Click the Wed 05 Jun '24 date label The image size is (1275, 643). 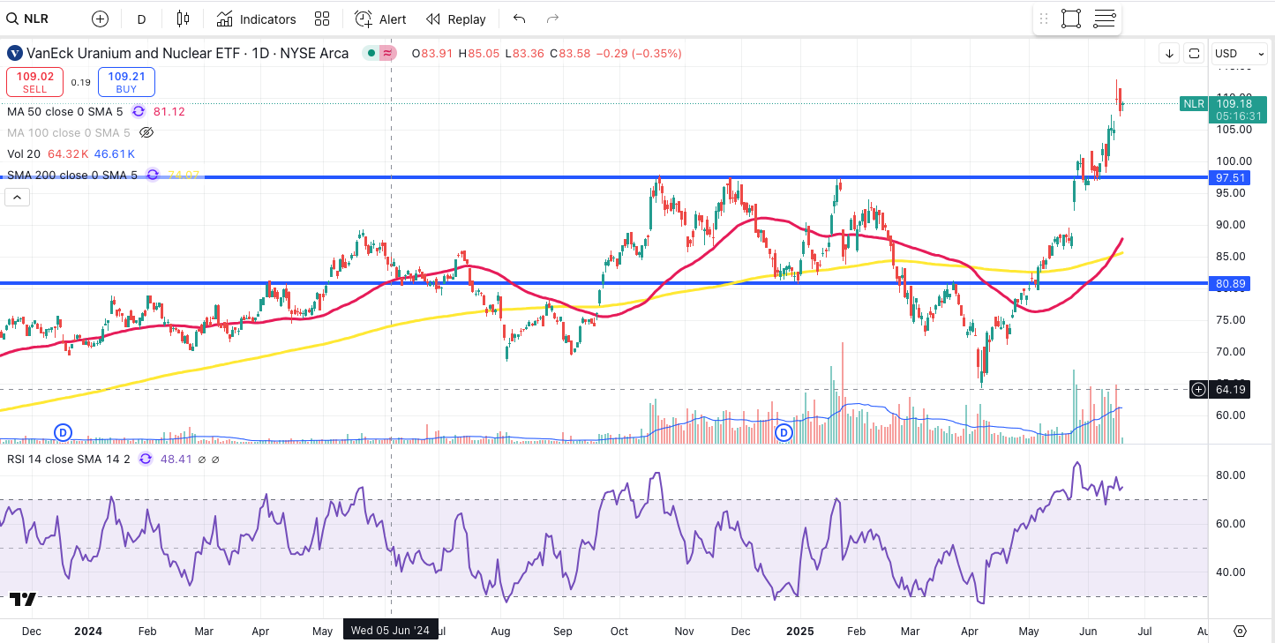[390, 630]
